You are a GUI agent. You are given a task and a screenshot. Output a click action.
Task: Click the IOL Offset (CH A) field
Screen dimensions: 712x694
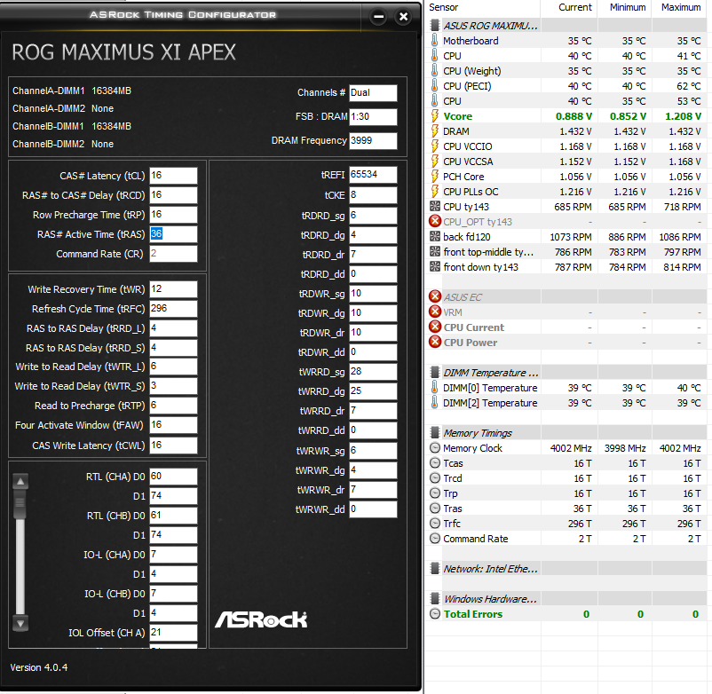click(173, 632)
